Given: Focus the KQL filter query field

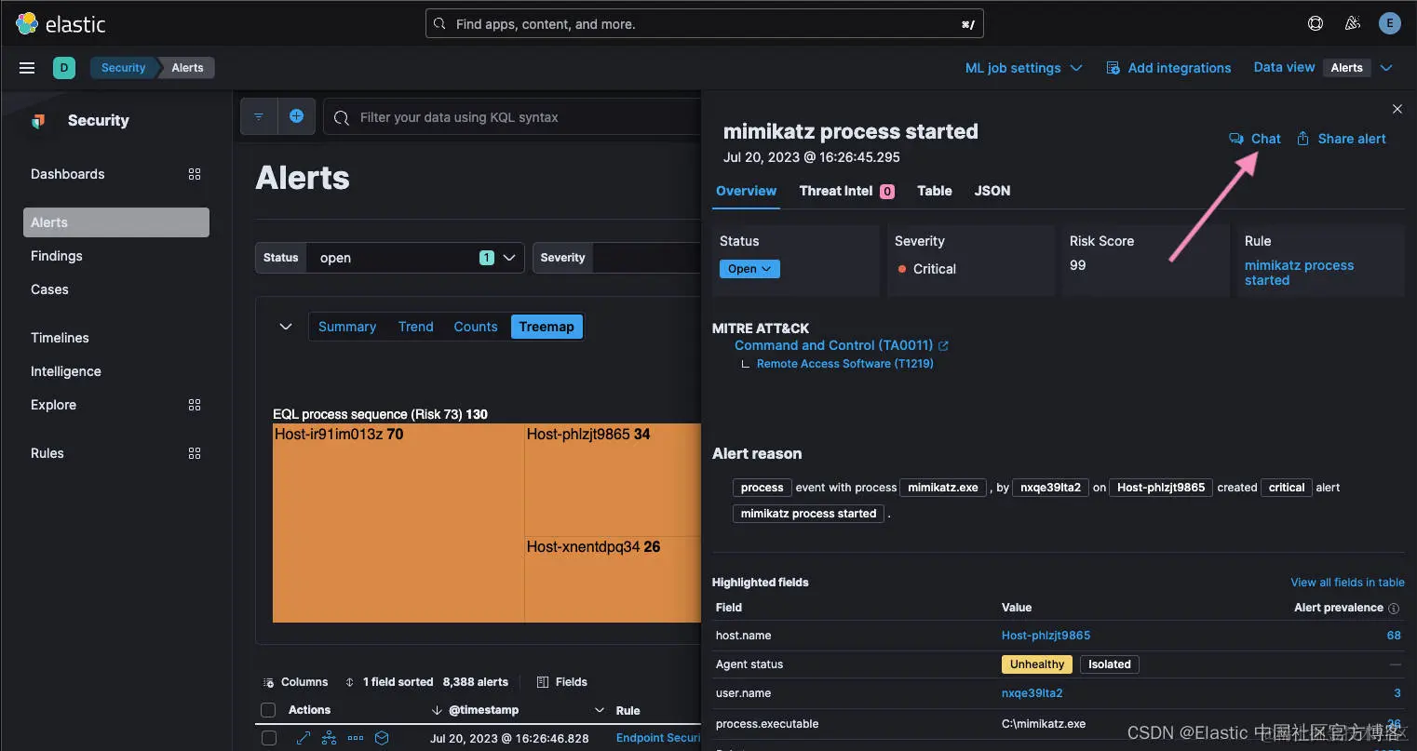Looking at the screenshot, I should click(x=512, y=117).
